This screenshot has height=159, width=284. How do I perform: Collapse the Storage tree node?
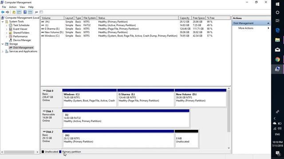3,44
